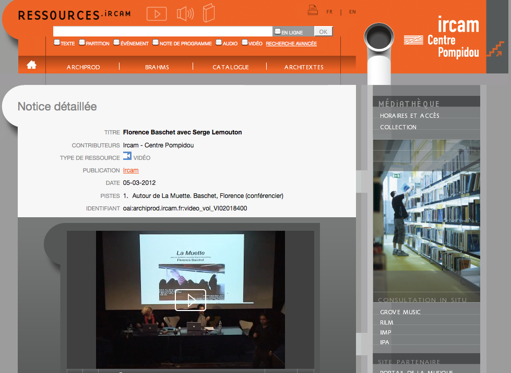511x373 pixels.
Task: Open RECHERCHE AVANCÉE link
Action: (291, 44)
